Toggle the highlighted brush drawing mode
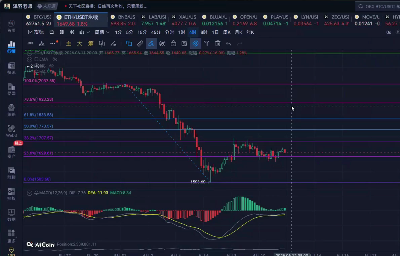Image resolution: width=400 pixels, height=256 pixels. point(151,43)
